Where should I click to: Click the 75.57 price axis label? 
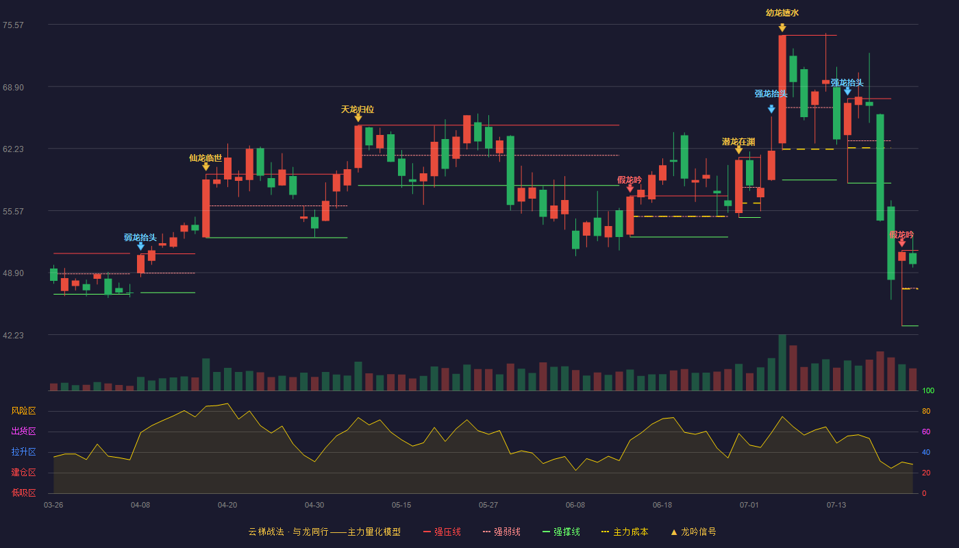(x=13, y=25)
